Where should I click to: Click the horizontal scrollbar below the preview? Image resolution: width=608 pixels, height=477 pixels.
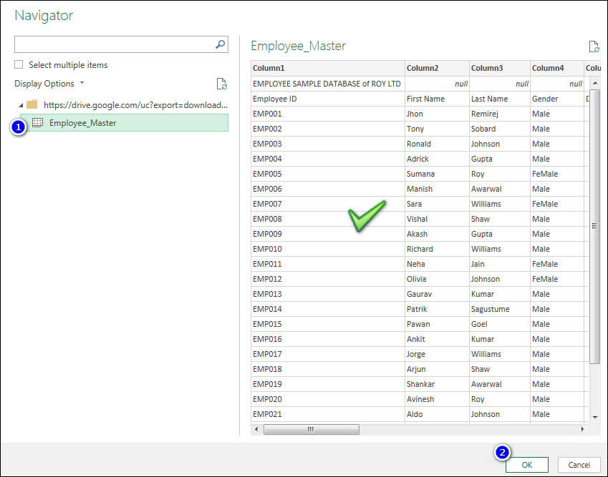[x=311, y=429]
